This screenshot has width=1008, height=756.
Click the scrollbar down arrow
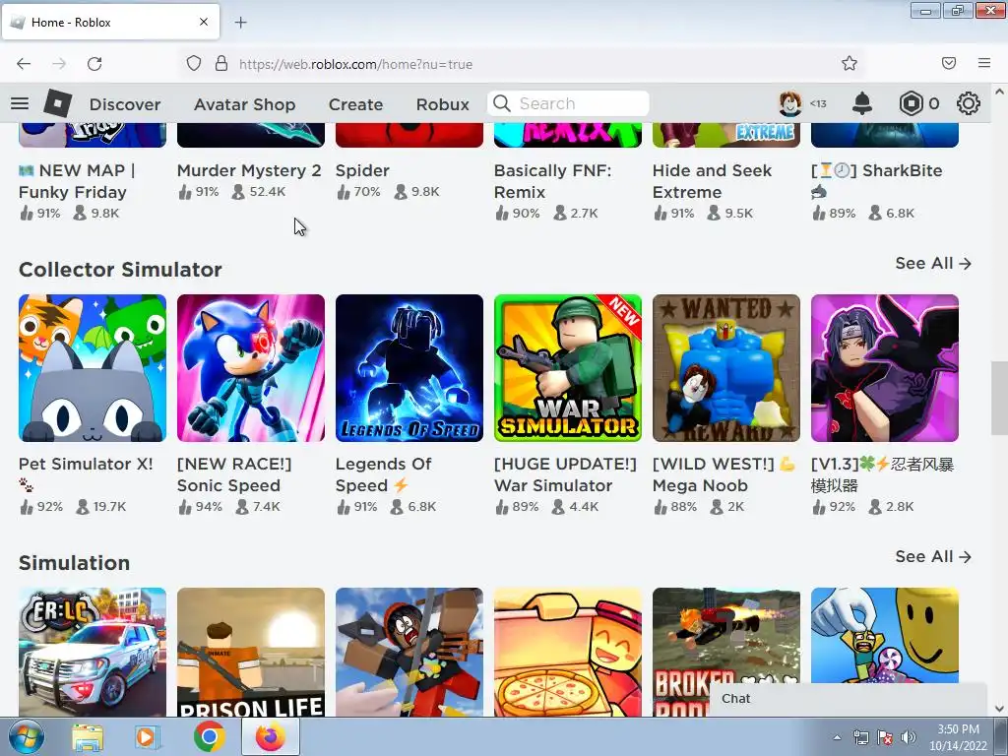click(x=999, y=709)
